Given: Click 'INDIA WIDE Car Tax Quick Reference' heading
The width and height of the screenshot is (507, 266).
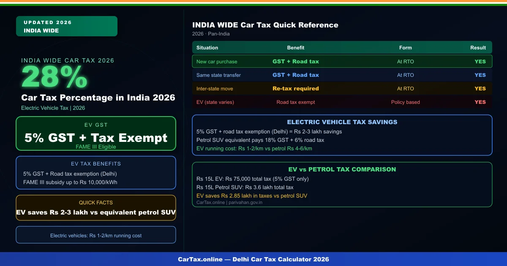Looking at the screenshot, I should [x=265, y=25].
